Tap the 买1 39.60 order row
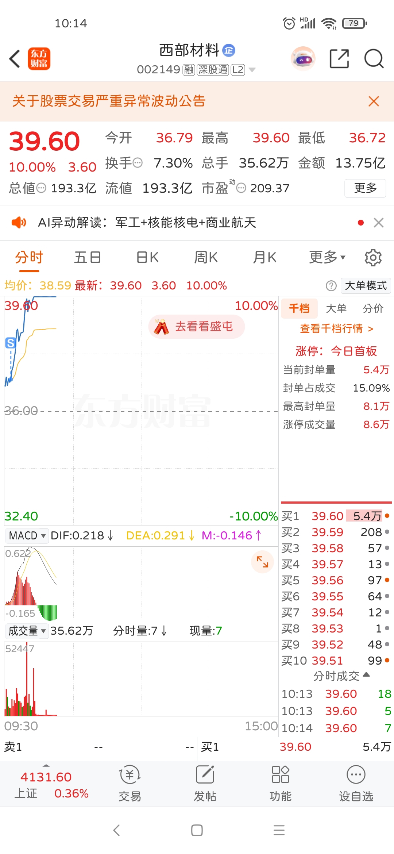 click(336, 516)
